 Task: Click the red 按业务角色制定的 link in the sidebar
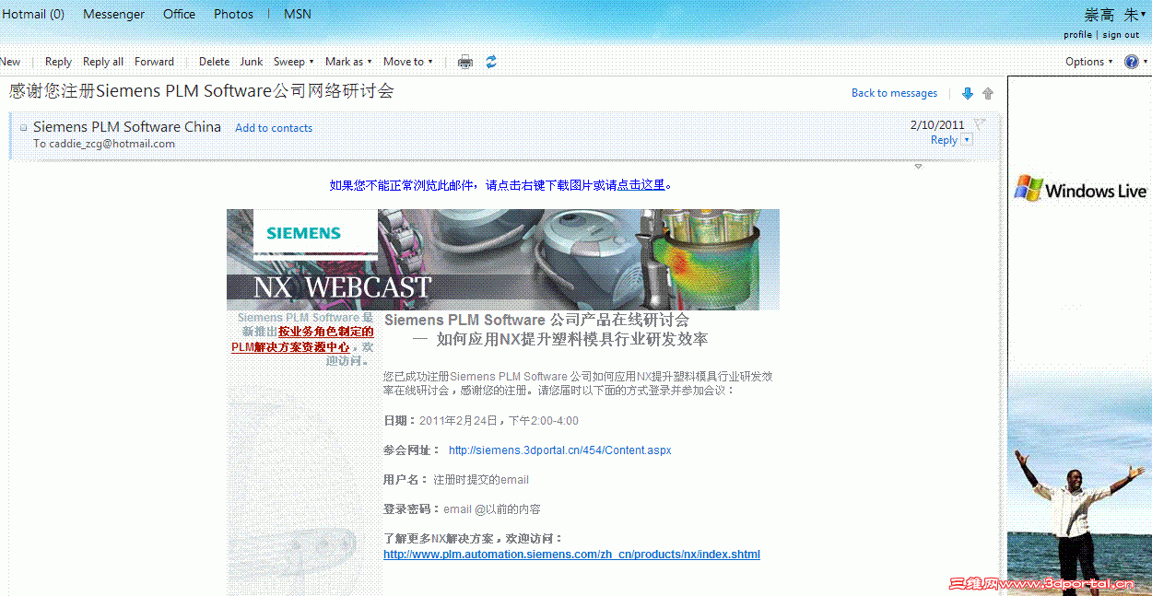tap(326, 333)
